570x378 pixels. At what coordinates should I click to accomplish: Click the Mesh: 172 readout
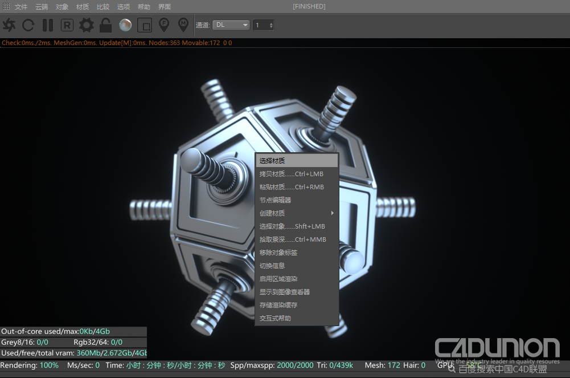(x=383, y=365)
